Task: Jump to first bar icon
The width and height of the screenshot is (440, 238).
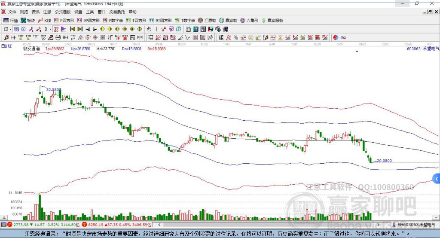Action: 72,29
